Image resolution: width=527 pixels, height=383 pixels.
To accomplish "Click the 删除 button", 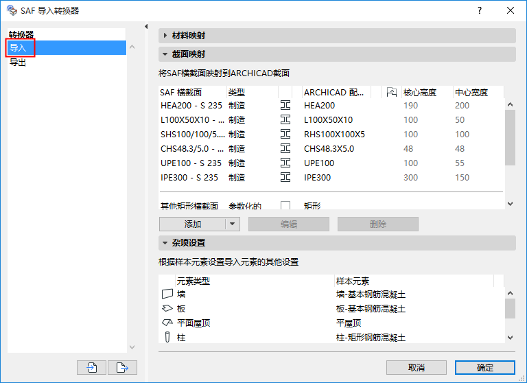I will pos(378,224).
